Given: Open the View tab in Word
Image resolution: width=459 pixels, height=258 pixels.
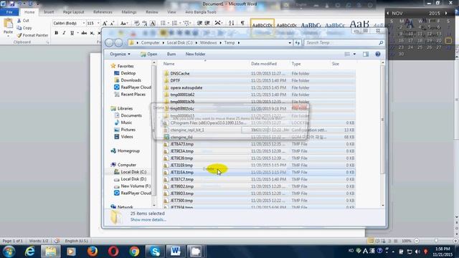Looking at the screenshot, I should [171, 12].
